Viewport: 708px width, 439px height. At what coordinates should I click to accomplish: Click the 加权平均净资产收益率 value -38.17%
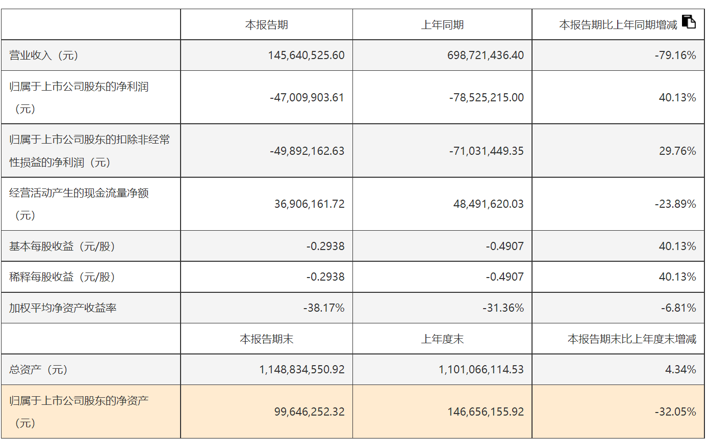324,308
